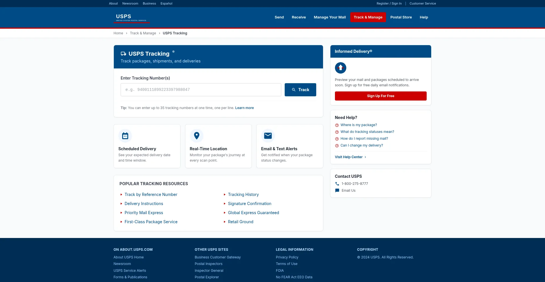545x282 pixels.
Task: Open Terms of Use footer link
Action: 287,264
